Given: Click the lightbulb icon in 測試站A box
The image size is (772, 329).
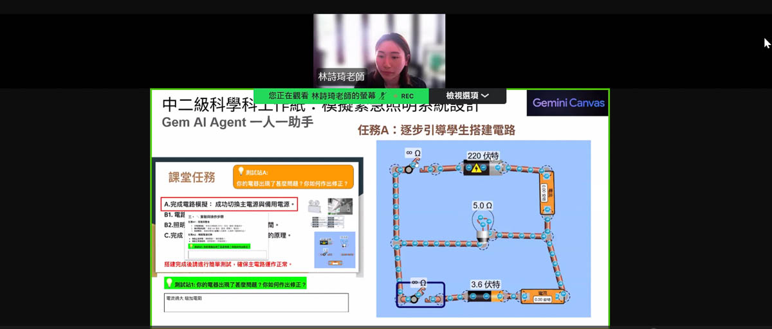Looking at the screenshot, I should tap(241, 172).
